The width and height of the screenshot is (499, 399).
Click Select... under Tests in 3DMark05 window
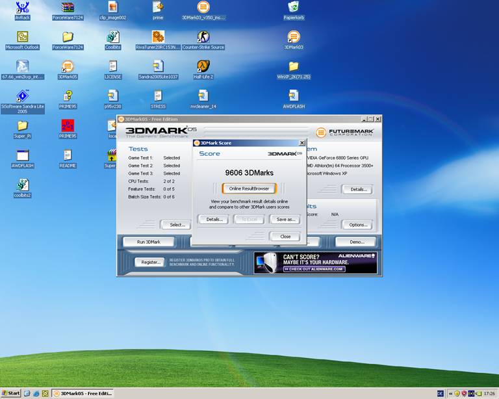point(177,225)
